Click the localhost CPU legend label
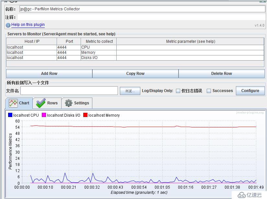Image resolution: width=267 pixels, height=199 pixels. 26,115
